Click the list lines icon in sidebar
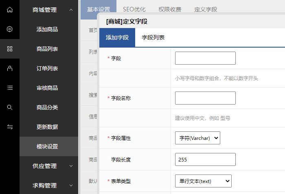Screen dimensions: 285x194 10,87
